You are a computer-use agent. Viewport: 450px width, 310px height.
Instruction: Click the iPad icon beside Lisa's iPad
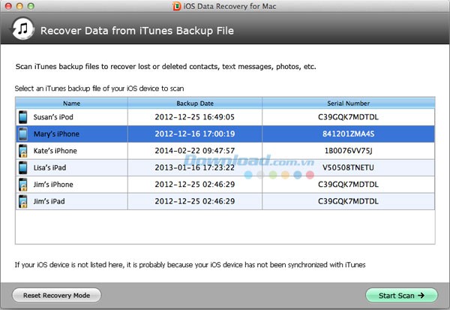(x=22, y=167)
